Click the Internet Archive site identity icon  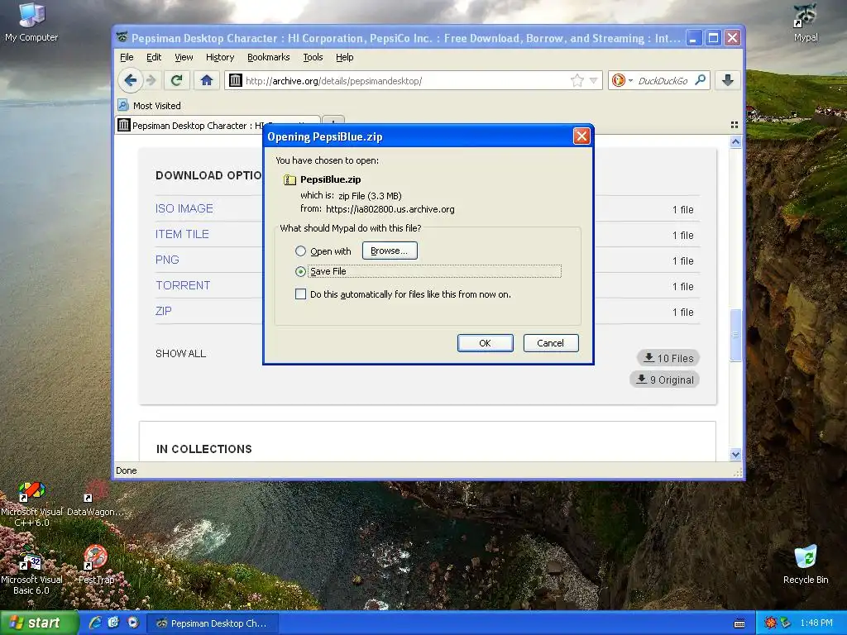[235, 80]
